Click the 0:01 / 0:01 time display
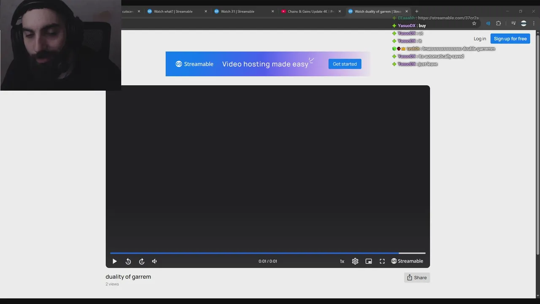Image resolution: width=540 pixels, height=304 pixels. coord(268,261)
